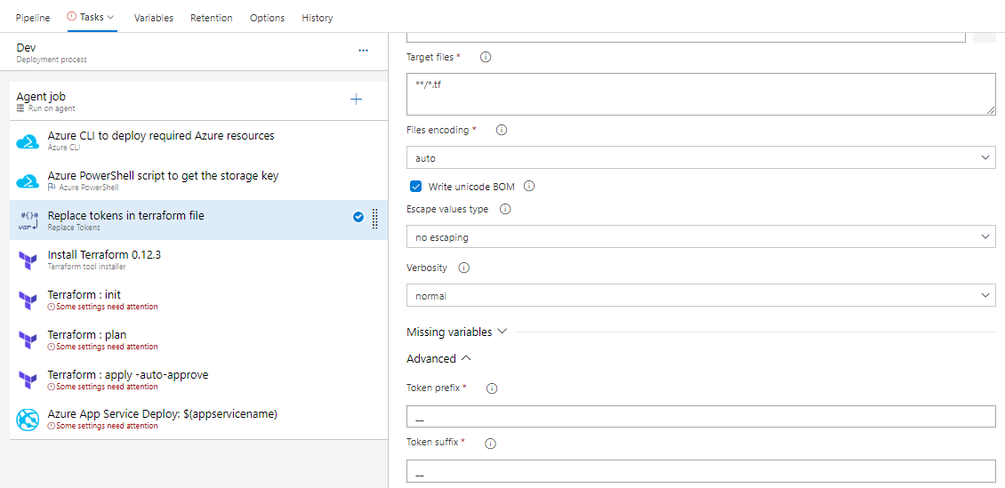1005x488 pixels.
Task: Switch to the Retention tab
Action: click(212, 18)
